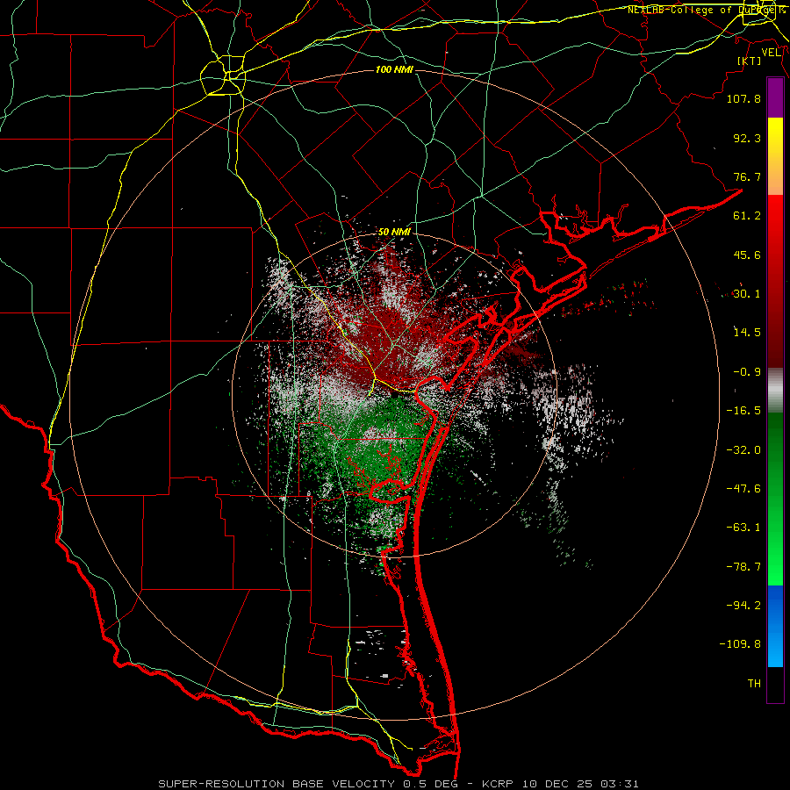Click the -63.1 velocity scale value
790x790 pixels.
point(743,528)
